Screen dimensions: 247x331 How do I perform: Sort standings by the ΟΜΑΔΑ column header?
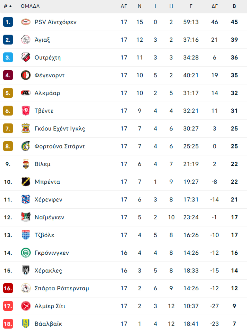coord(30,6)
